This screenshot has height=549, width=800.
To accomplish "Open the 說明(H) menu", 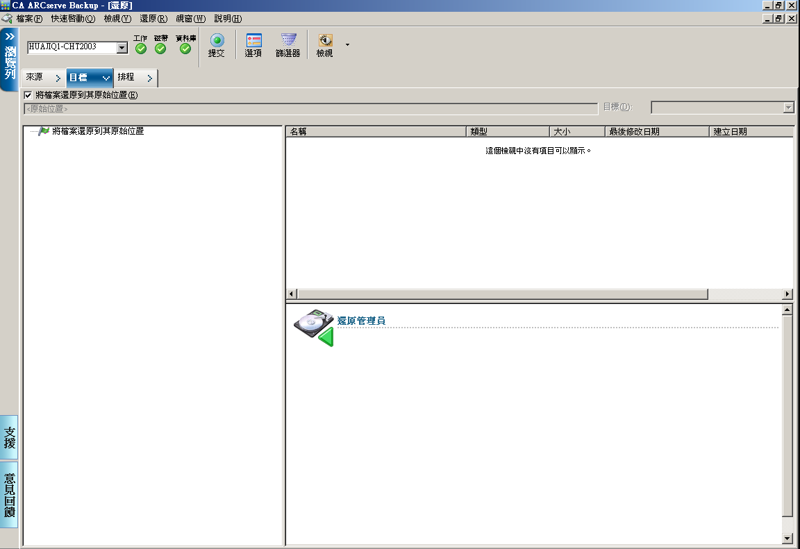I will click(228, 18).
